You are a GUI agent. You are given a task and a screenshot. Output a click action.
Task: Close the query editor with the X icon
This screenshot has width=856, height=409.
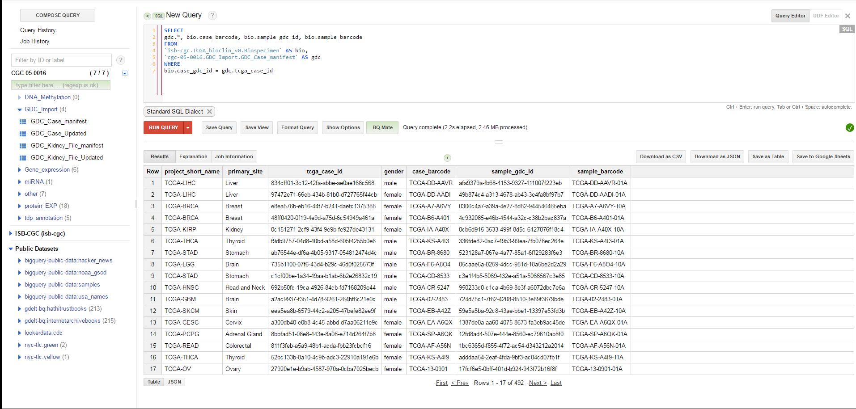click(x=848, y=16)
